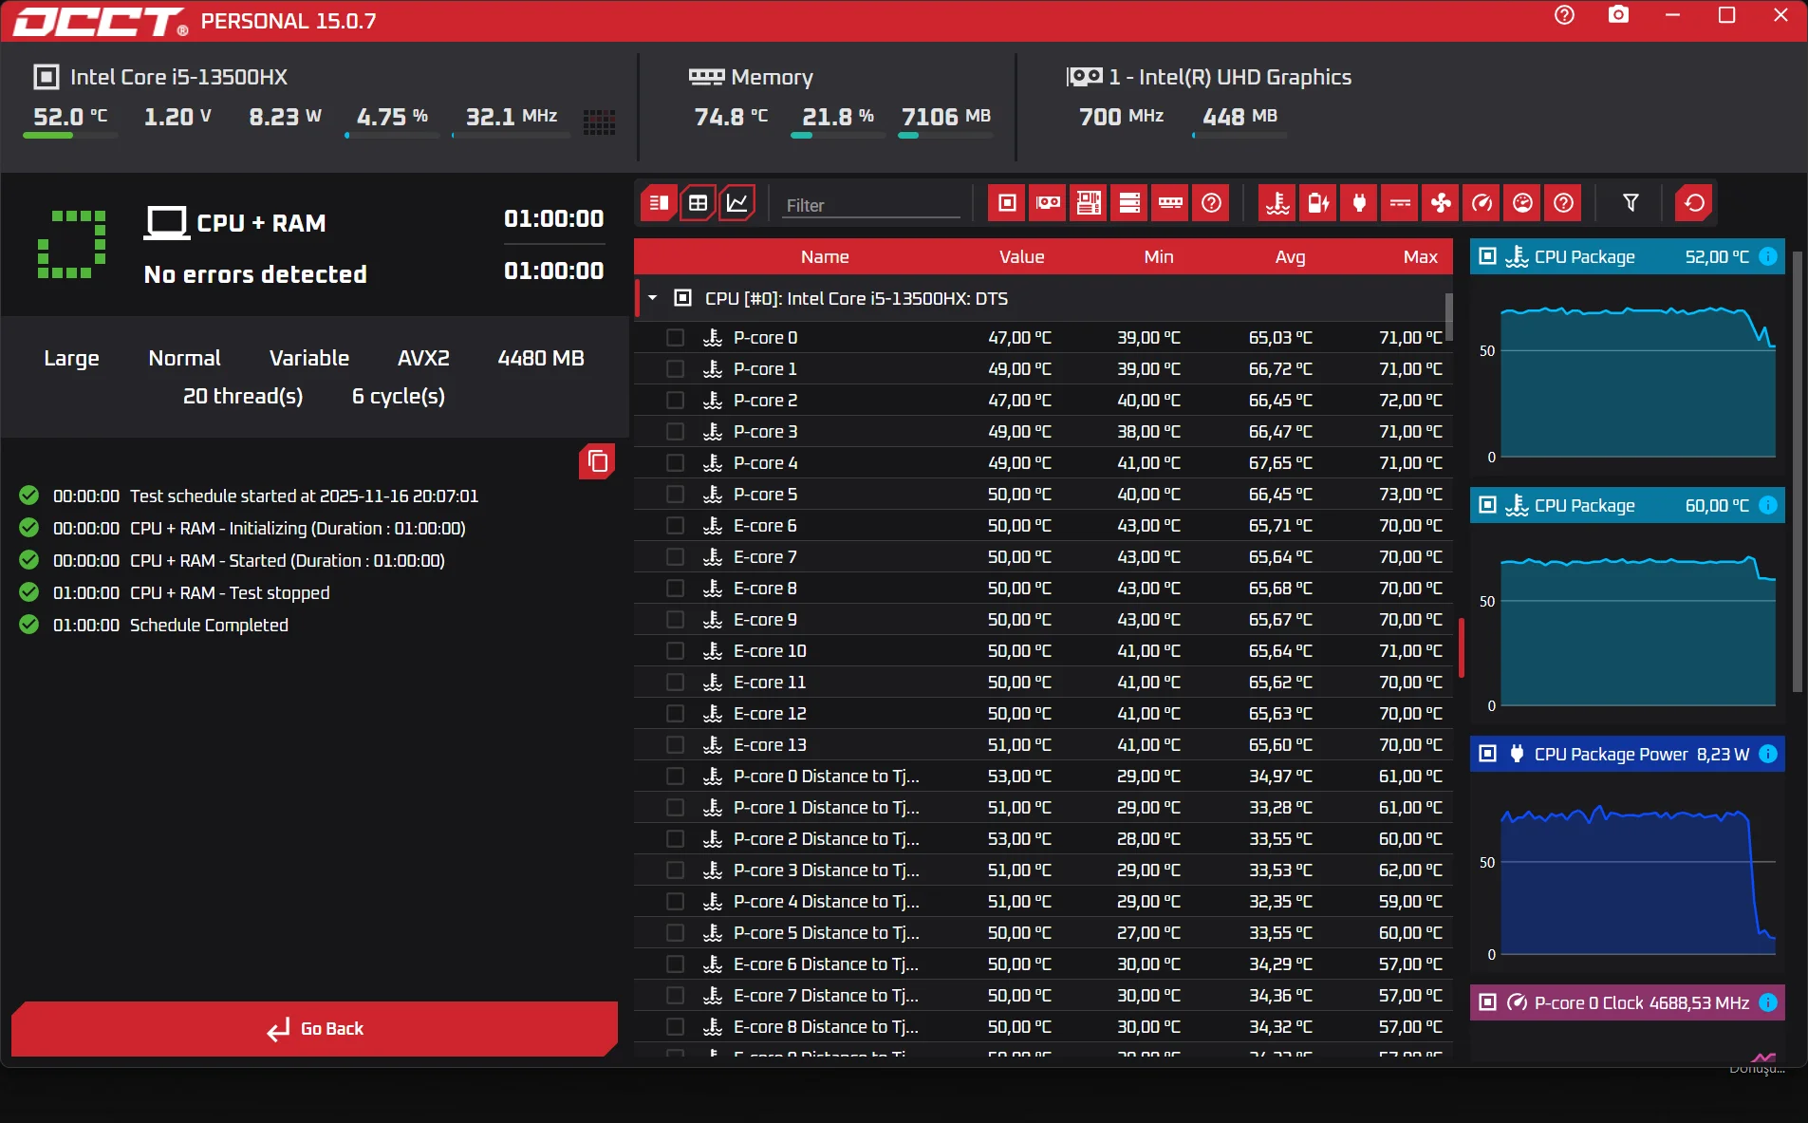Filter sensors by storage drive icon

[x=1130, y=203]
